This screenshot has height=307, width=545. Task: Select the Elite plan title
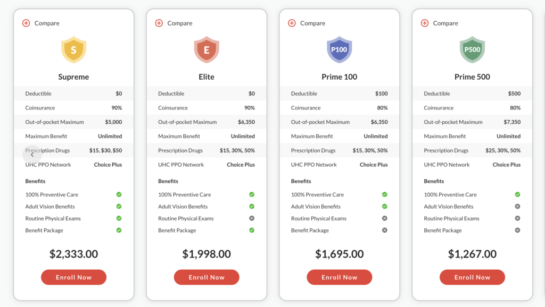coord(207,76)
